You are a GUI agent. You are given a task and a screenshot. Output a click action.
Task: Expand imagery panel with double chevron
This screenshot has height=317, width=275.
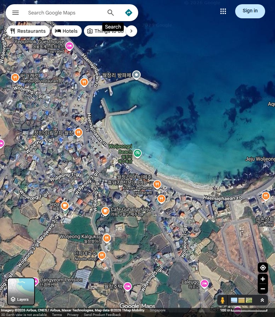click(x=262, y=300)
